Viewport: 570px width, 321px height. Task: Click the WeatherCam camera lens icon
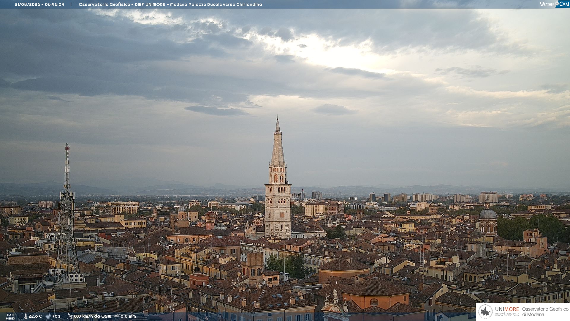tap(557, 4)
